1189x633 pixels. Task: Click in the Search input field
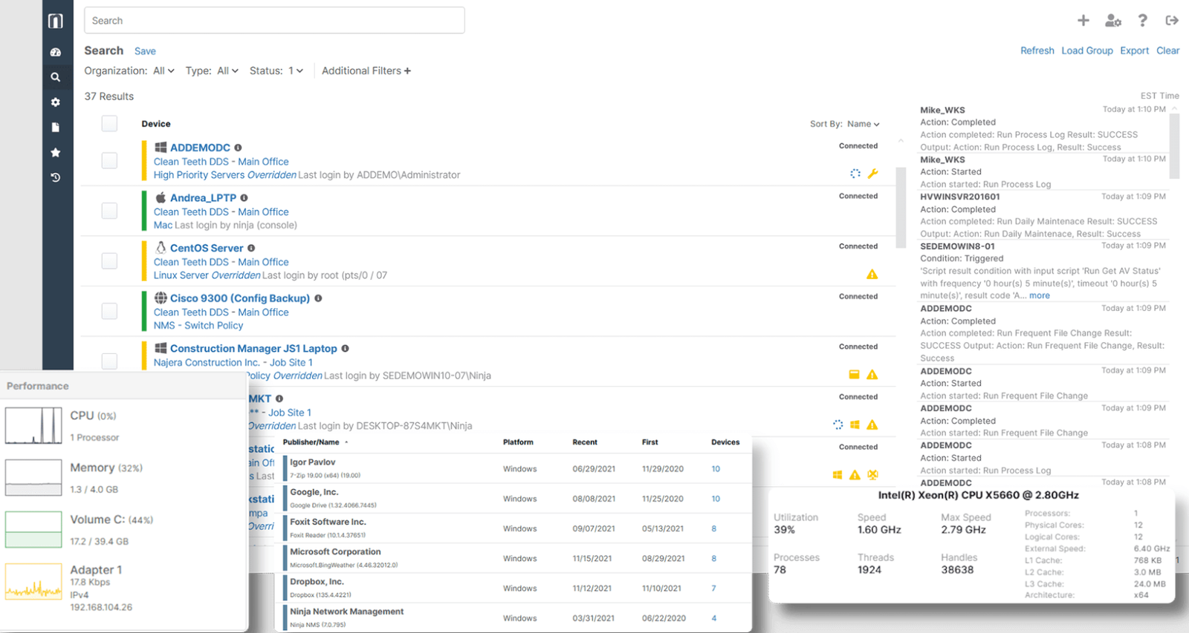coord(274,21)
